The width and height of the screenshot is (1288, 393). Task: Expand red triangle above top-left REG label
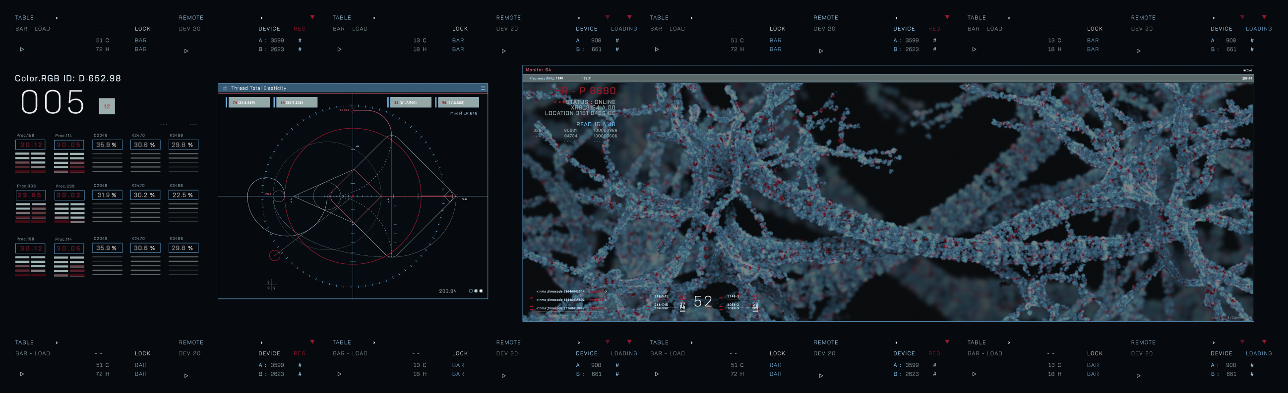pos(312,17)
